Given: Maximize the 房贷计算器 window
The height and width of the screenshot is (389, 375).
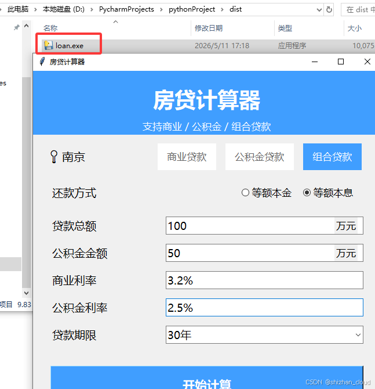Looking at the screenshot, I should [x=341, y=62].
